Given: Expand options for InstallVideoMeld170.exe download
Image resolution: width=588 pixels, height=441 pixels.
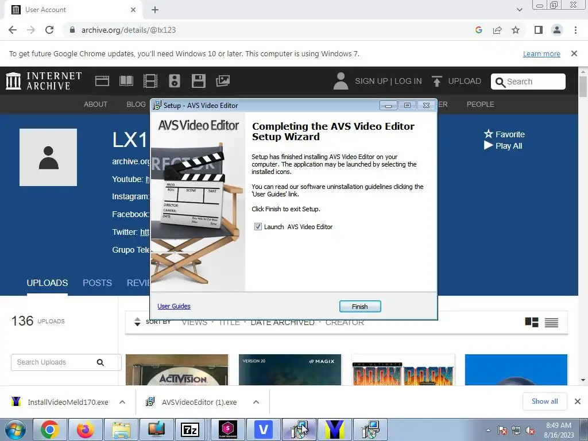Looking at the screenshot, I should click(122, 402).
